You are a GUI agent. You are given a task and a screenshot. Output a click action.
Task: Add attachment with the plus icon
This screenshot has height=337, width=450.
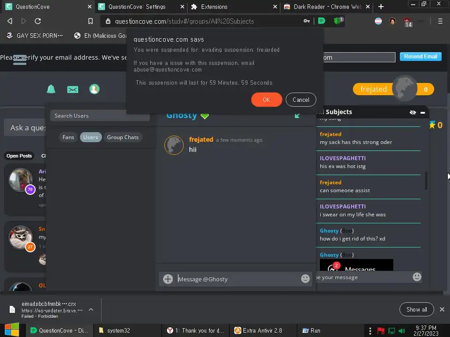click(168, 279)
